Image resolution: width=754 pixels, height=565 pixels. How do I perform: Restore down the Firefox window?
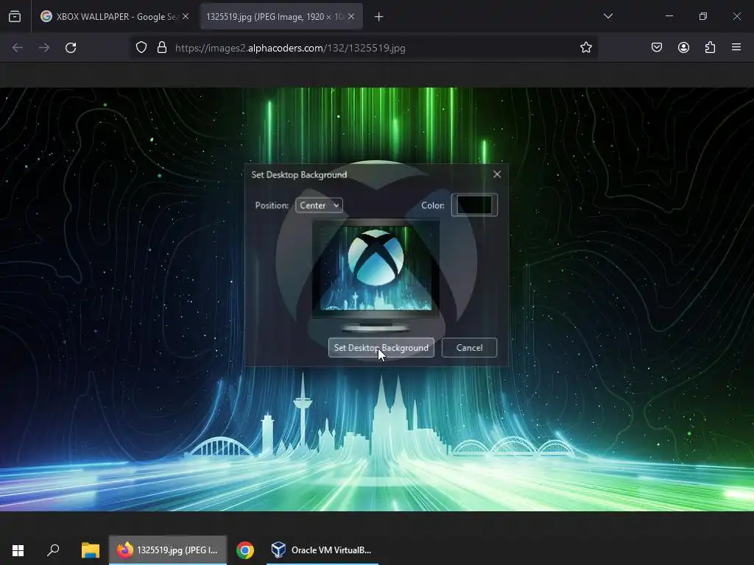pos(703,16)
